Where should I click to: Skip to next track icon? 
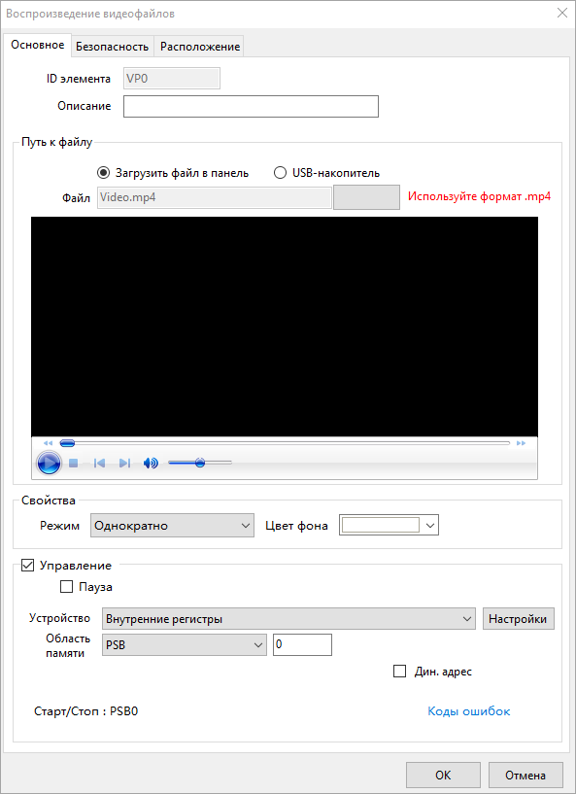(124, 463)
